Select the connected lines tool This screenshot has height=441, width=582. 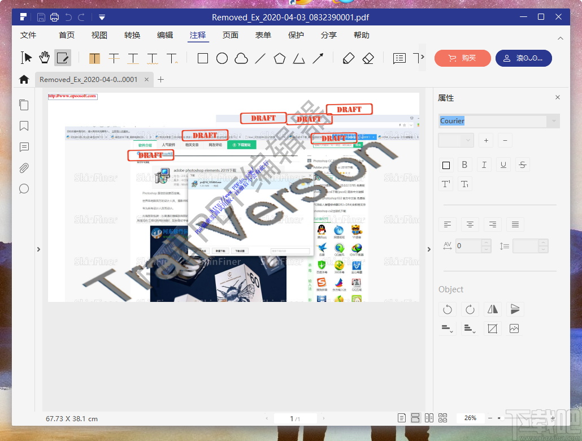click(299, 58)
